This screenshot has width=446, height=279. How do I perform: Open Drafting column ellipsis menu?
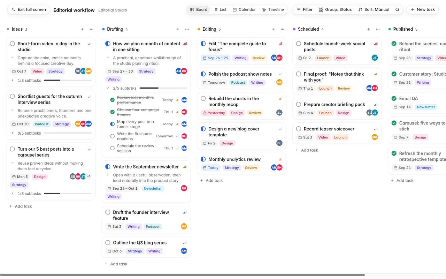pyautogui.click(x=187, y=29)
